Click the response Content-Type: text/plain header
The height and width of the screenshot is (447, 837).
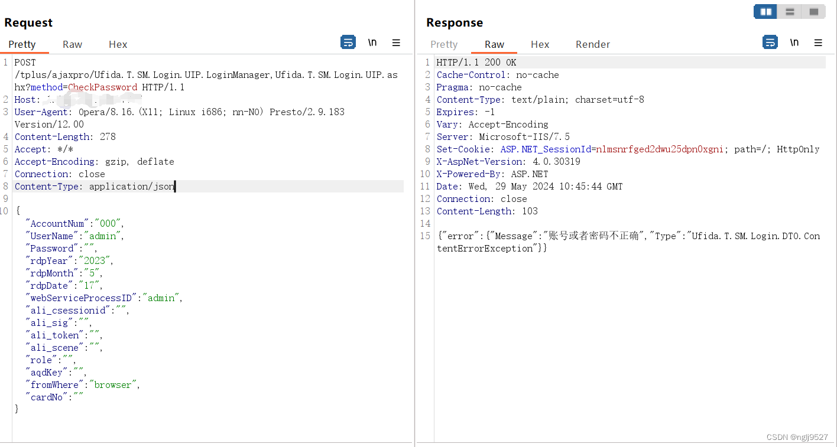pyautogui.click(x=540, y=100)
